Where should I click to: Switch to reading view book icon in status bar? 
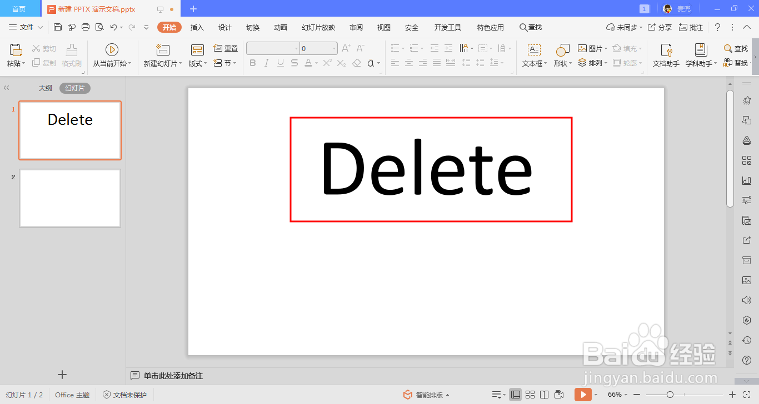pos(545,395)
